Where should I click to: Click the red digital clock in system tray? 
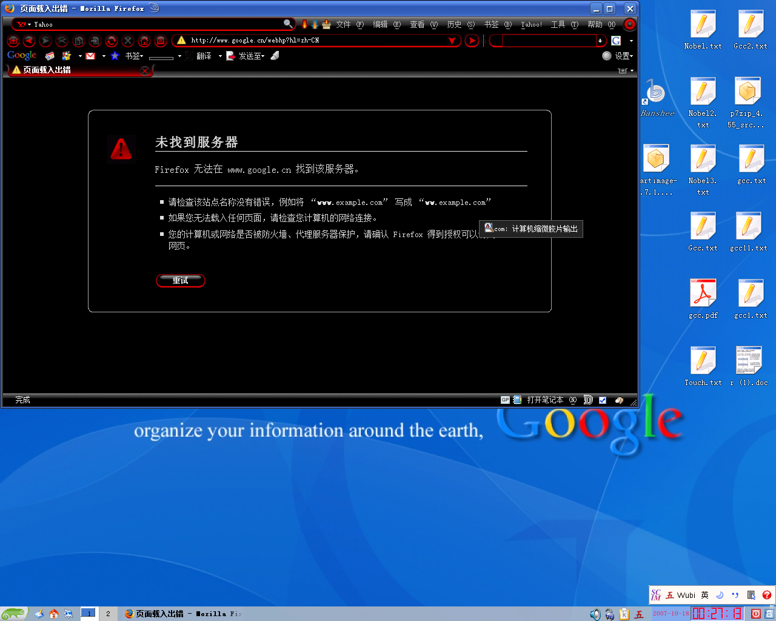(x=717, y=614)
